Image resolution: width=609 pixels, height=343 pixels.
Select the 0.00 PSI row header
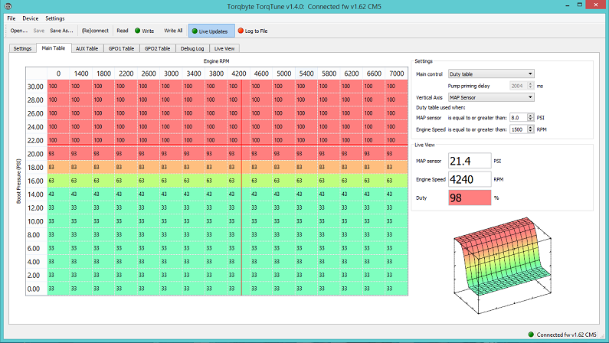pyautogui.click(x=37, y=289)
